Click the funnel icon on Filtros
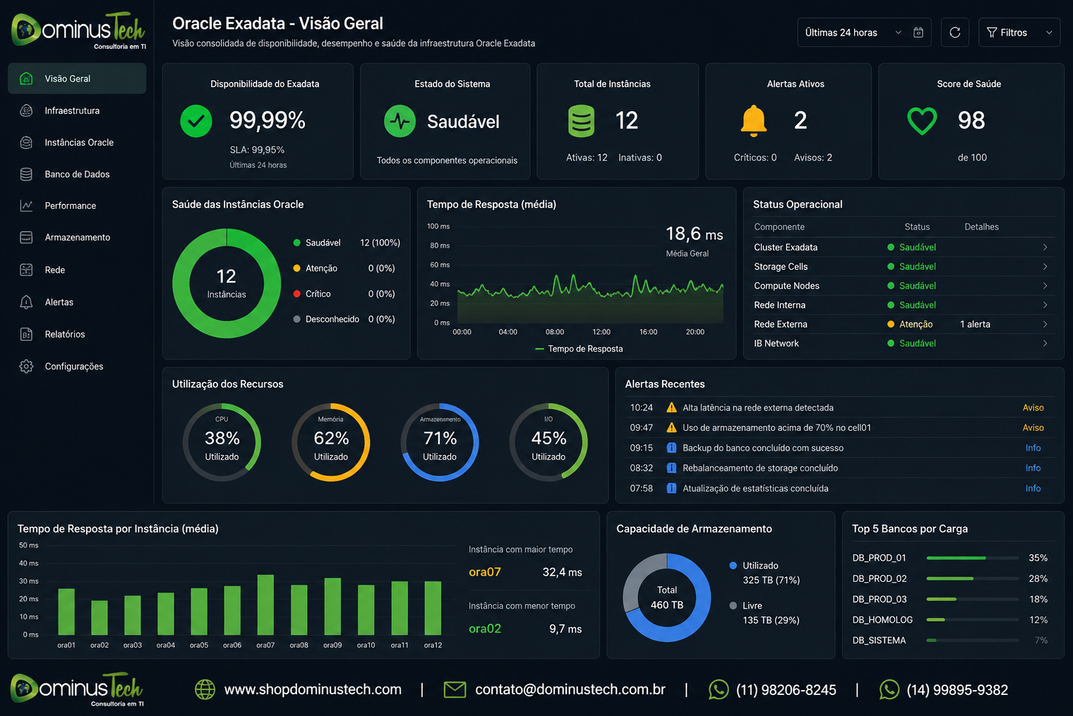This screenshot has height=716, width=1073. (991, 33)
